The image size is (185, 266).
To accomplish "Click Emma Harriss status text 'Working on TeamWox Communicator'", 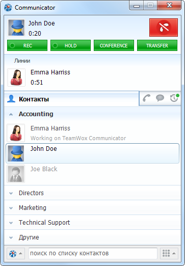I will click(78, 138).
